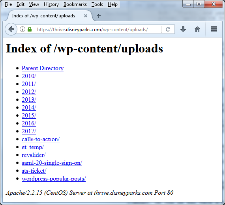
Task: Open the hamburger menu icon
Action: tap(214, 29)
